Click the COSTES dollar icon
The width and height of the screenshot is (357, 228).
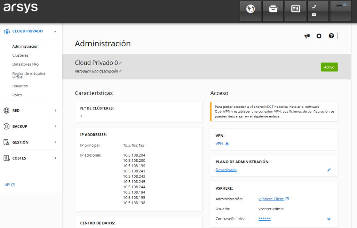tap(6, 158)
